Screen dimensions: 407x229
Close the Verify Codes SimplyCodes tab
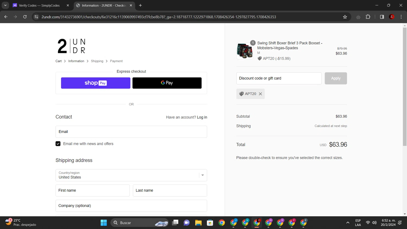(x=68, y=5)
